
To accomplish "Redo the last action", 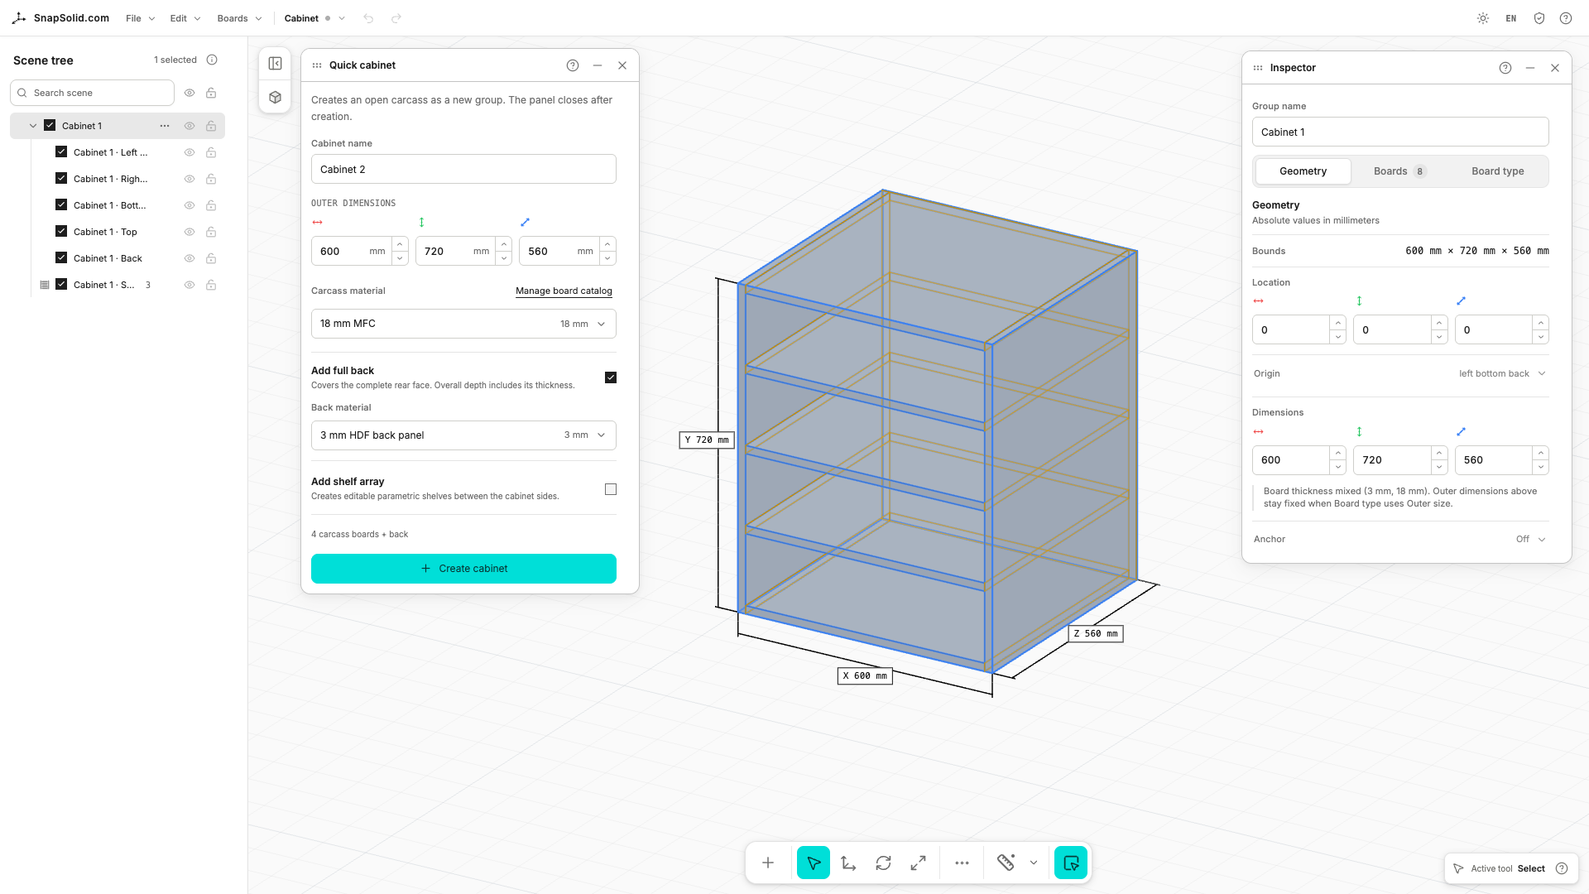I will tap(396, 18).
